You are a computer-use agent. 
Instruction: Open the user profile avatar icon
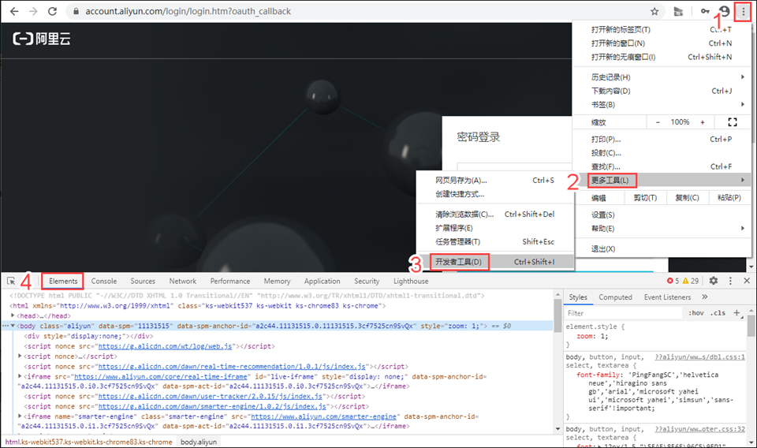tap(723, 12)
